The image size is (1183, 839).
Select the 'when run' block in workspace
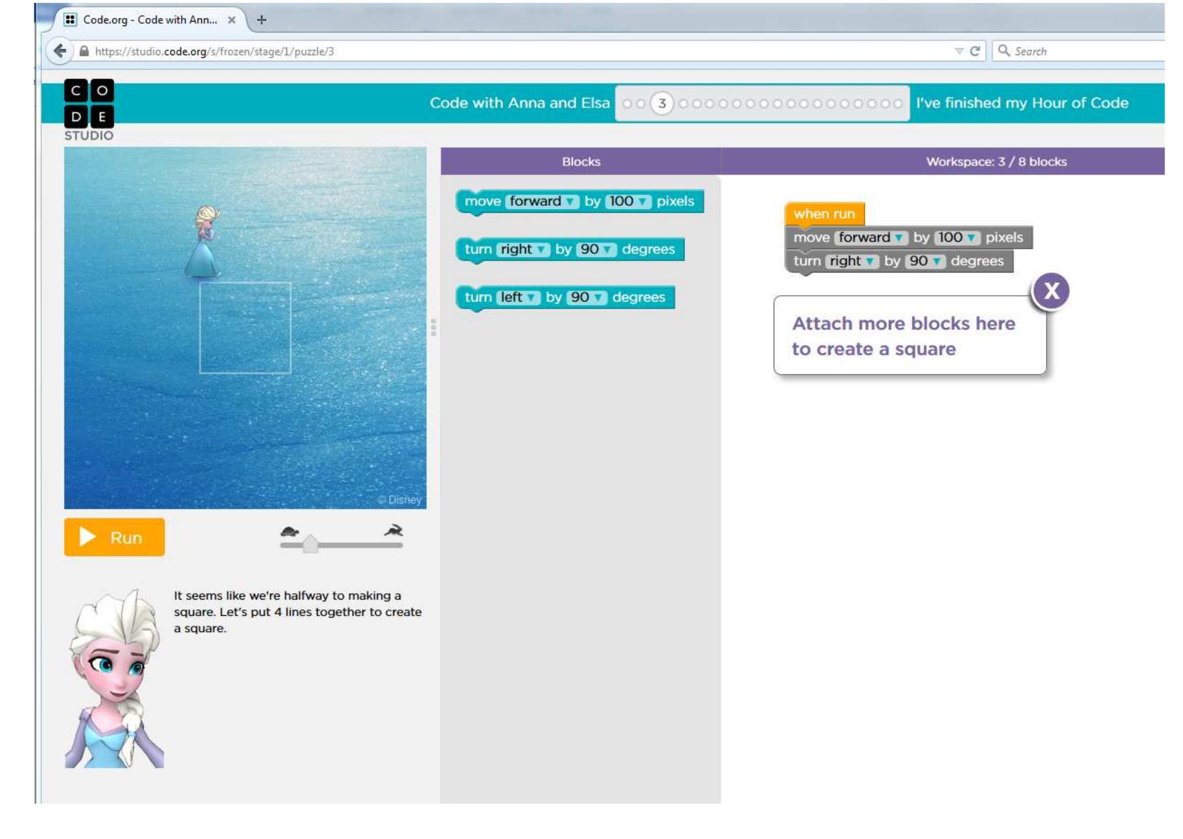(x=824, y=214)
